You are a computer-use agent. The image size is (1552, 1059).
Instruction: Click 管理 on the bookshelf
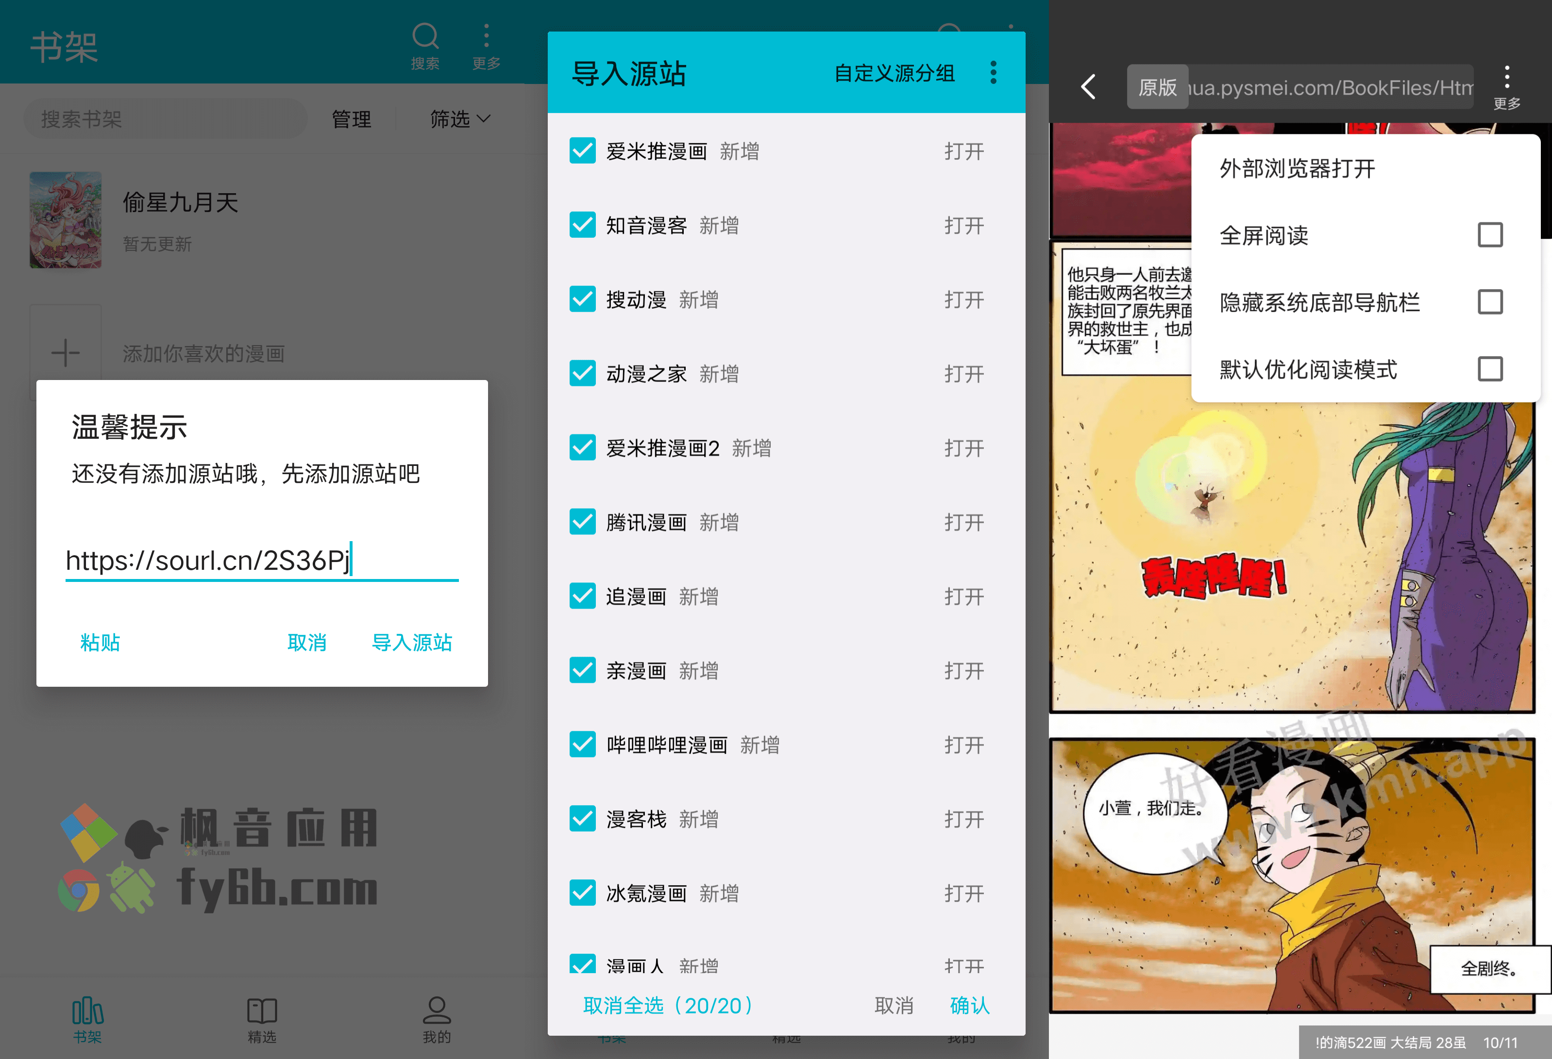[x=351, y=119]
